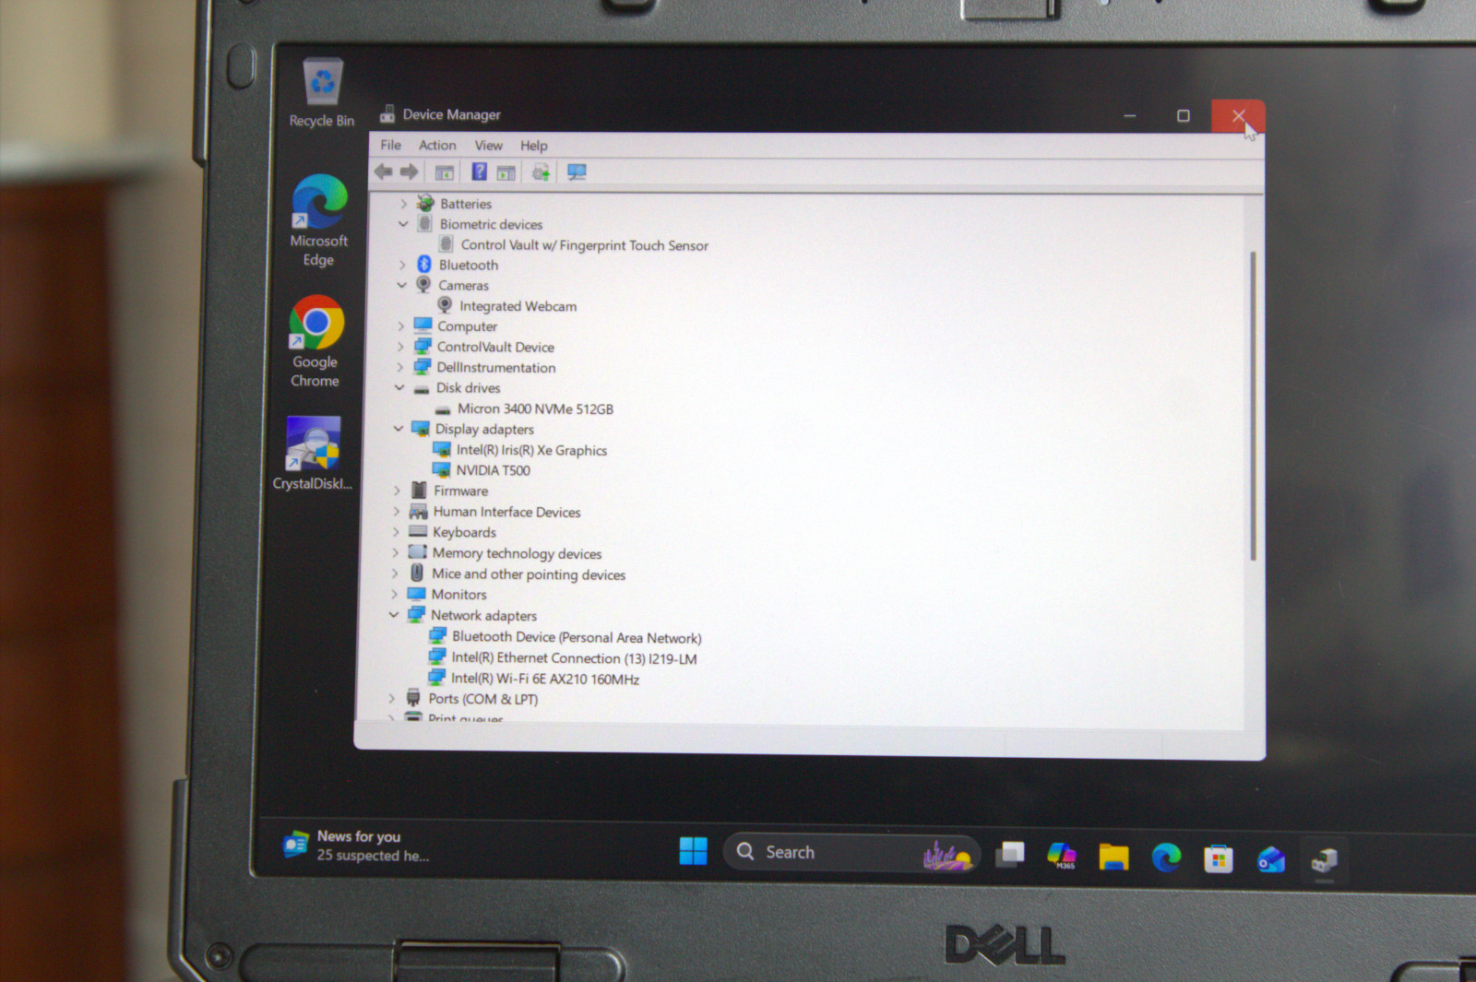Click the Firmware chip icon
Image resolution: width=1476 pixels, height=982 pixels.
click(x=419, y=490)
